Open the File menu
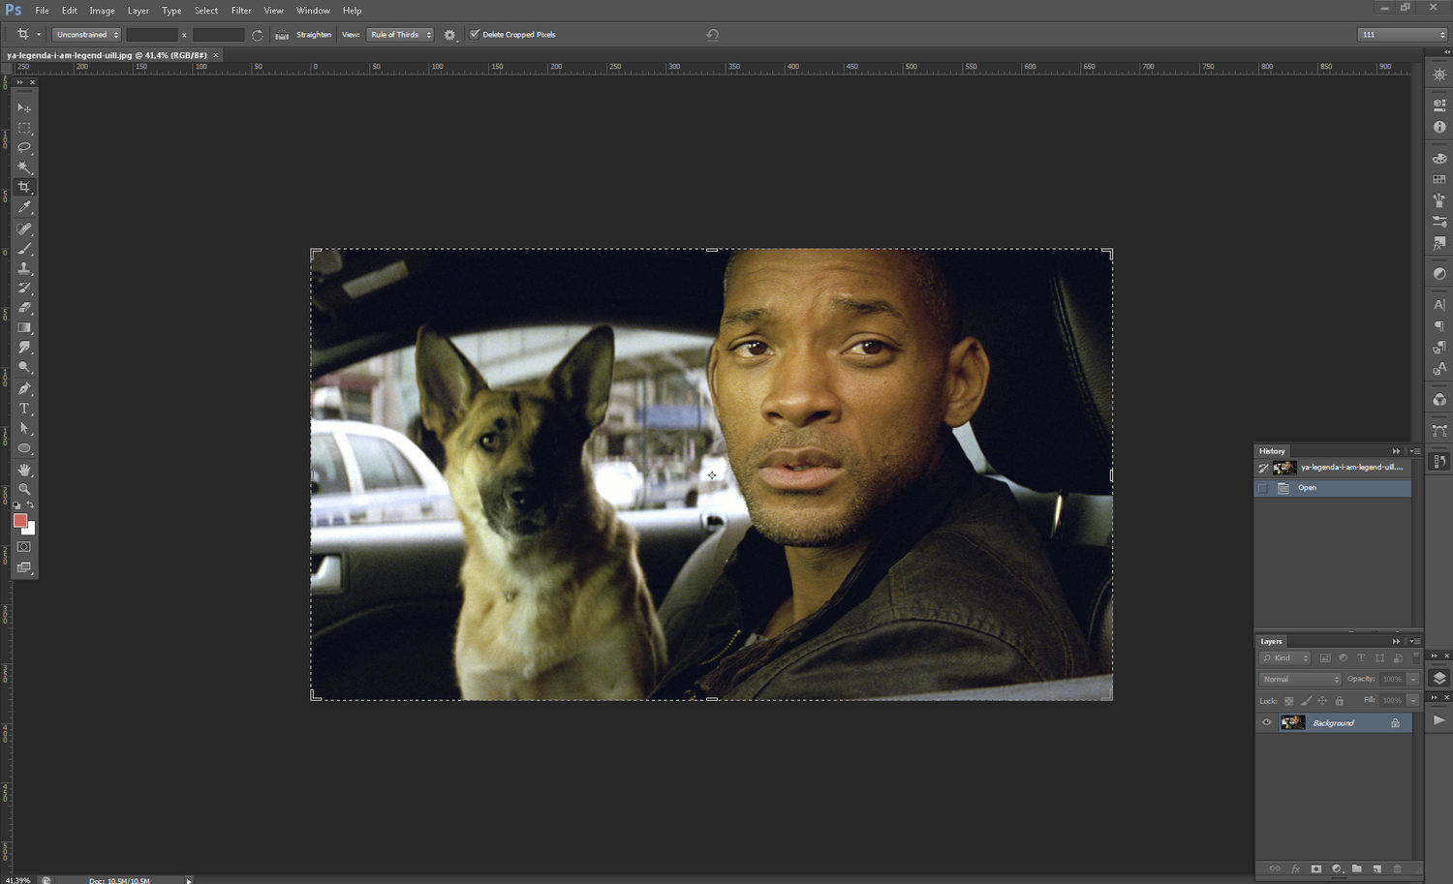1453x884 pixels. point(42,11)
